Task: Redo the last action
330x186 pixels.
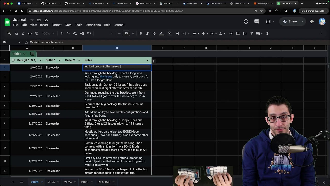Action: coord(23,33)
